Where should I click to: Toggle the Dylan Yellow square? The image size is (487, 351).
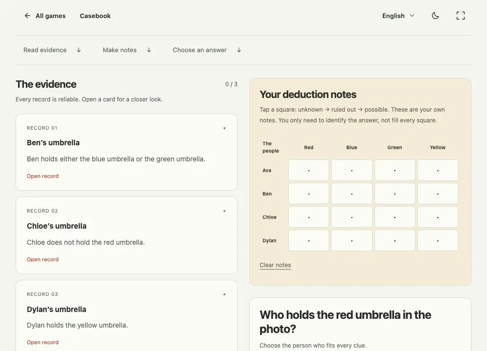click(438, 240)
